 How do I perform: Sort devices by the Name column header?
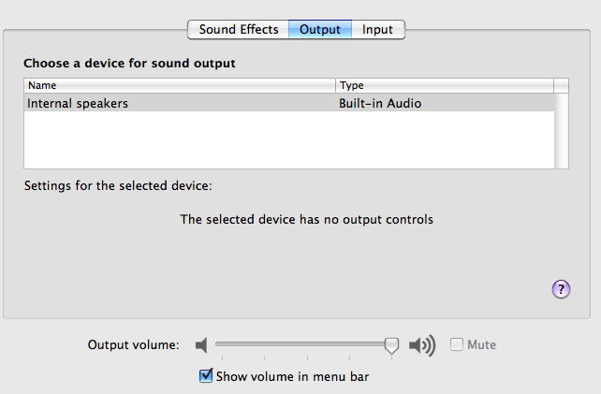(x=178, y=85)
